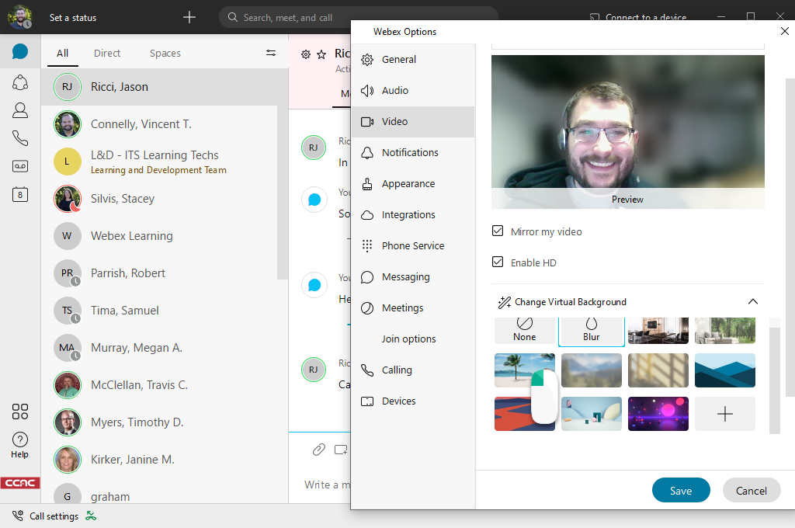Image resolution: width=795 pixels, height=528 pixels.
Task: Choose the sunlit wall shadows background
Action: pyautogui.click(x=658, y=370)
